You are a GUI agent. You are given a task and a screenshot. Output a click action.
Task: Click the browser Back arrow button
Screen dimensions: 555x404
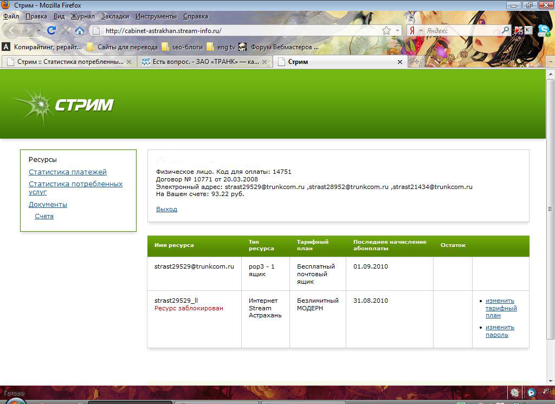[11, 30]
